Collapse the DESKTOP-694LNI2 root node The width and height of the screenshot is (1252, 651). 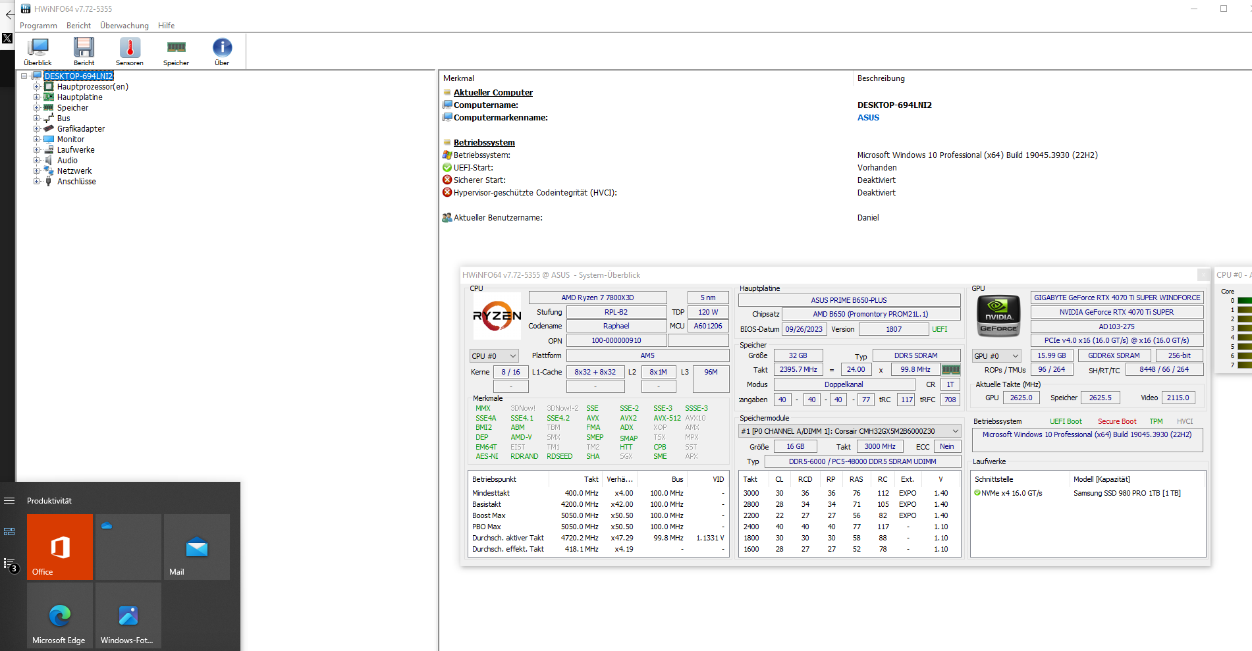tap(24, 76)
